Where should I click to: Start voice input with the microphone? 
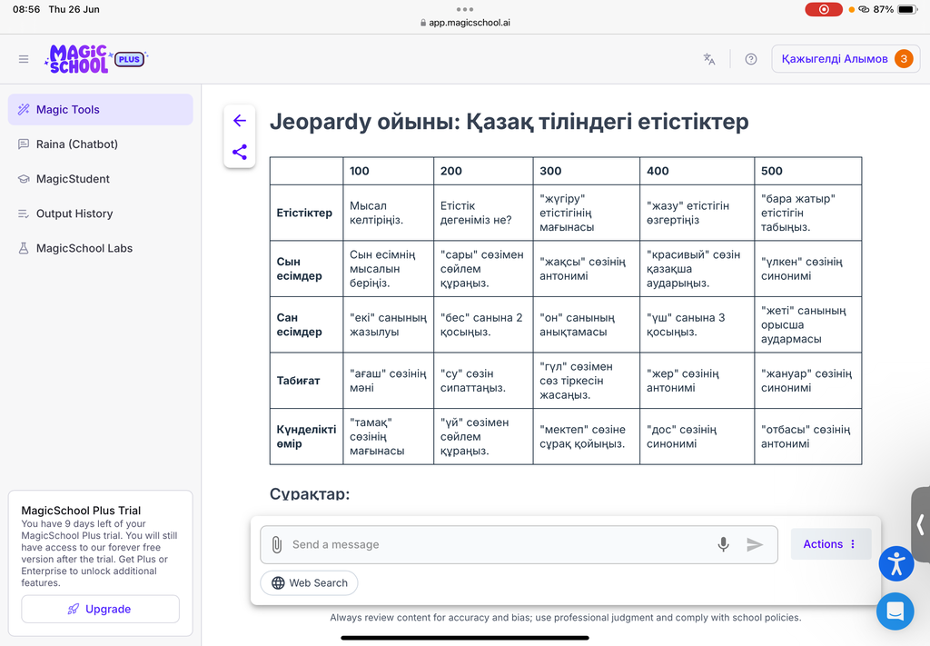point(723,544)
